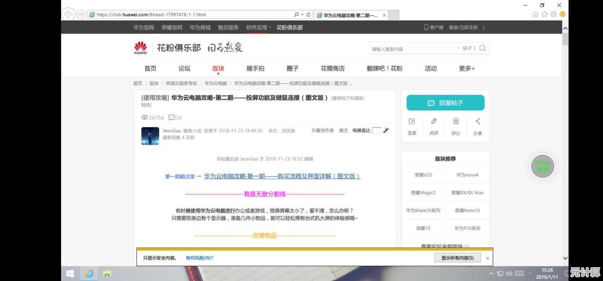
Task: Select the 花瓣商店 navigation tab
Action: coord(332,68)
